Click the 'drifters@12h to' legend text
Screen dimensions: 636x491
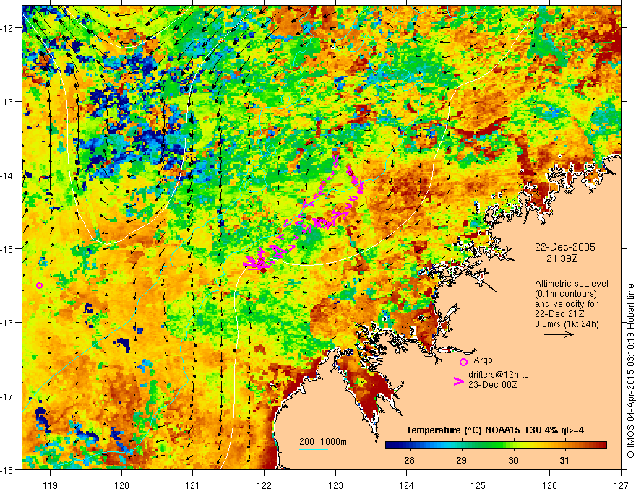499,375
